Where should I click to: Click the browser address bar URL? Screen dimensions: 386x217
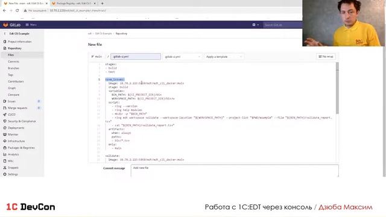(78, 11)
